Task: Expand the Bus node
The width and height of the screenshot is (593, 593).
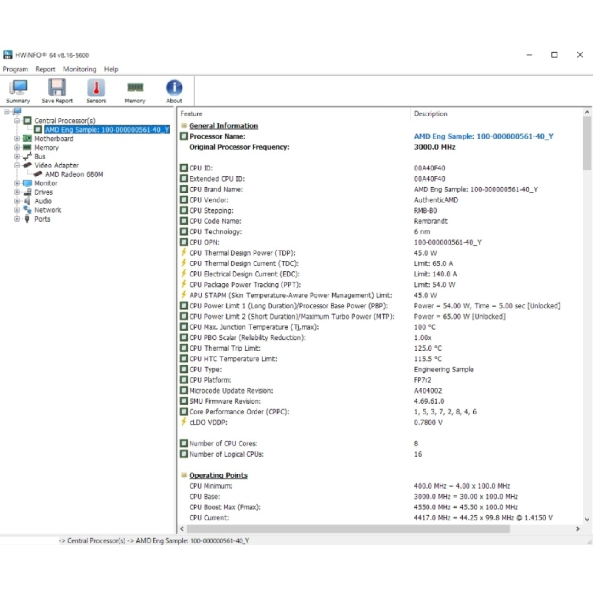Action: click(17, 156)
